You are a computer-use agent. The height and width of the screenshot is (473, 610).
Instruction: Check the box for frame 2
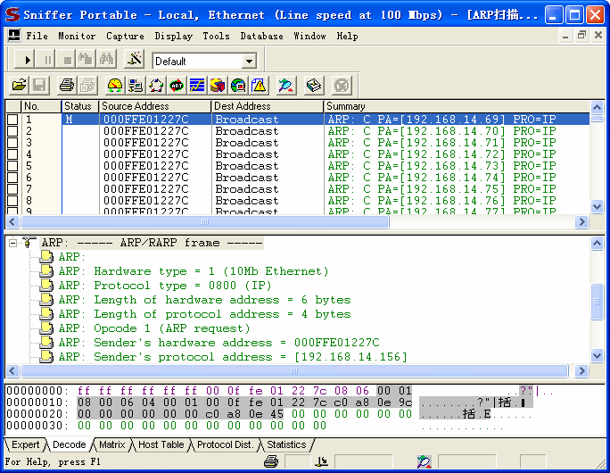click(12, 131)
